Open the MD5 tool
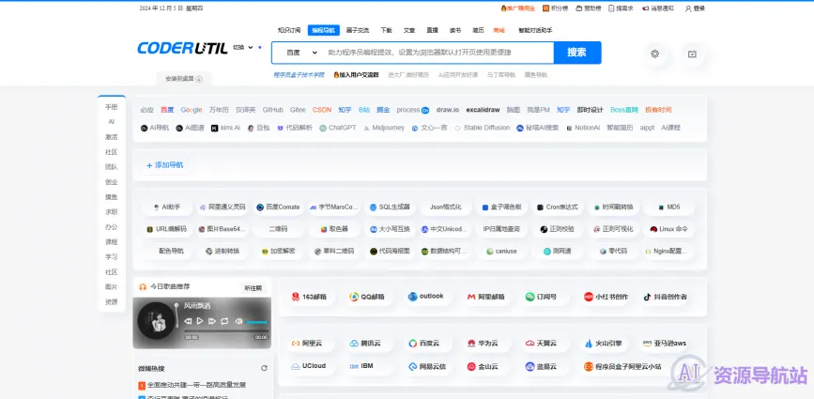 [668, 207]
